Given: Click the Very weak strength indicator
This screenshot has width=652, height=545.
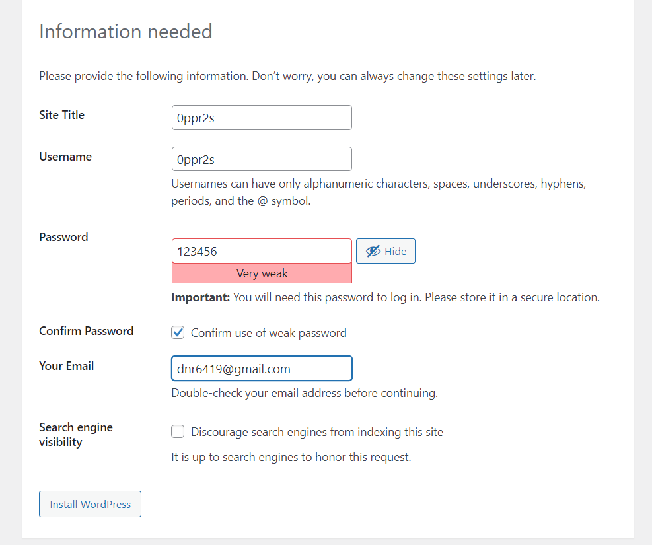Looking at the screenshot, I should pos(262,273).
